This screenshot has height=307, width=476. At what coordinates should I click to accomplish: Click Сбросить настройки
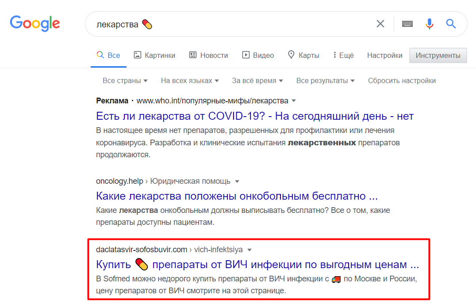(402, 80)
